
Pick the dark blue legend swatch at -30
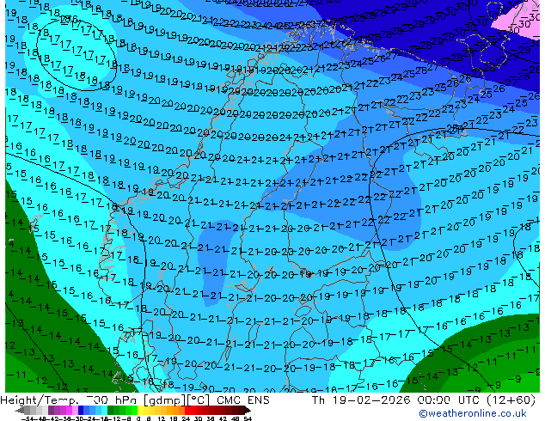(x=81, y=410)
